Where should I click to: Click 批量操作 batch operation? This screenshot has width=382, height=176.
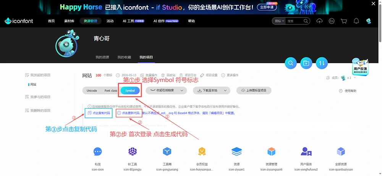pyautogui.click(x=149, y=75)
